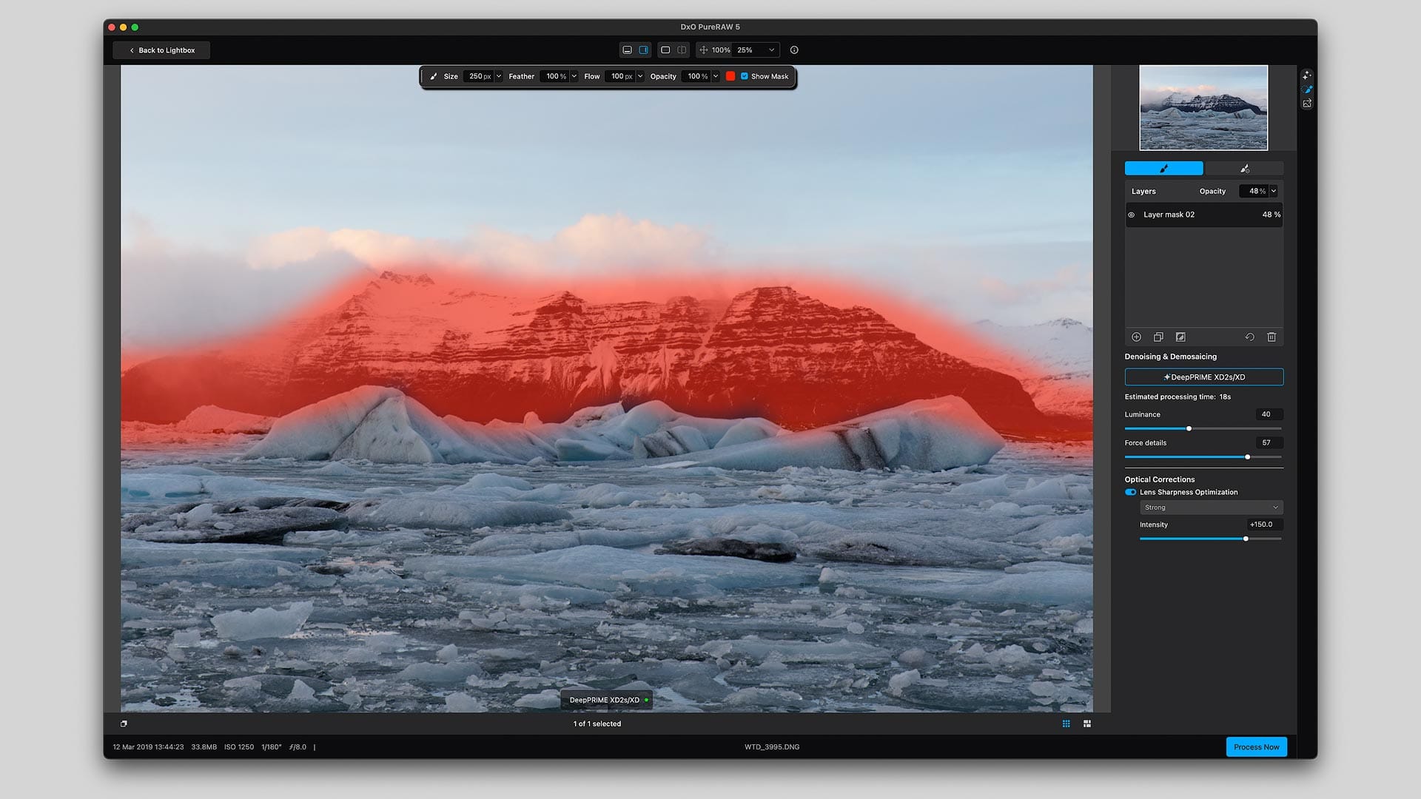Click the image preview thumbnail
1421x799 pixels.
1203,107
